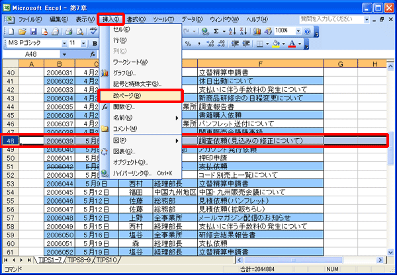Toggle Bold formatting

pyautogui.click(x=95, y=44)
